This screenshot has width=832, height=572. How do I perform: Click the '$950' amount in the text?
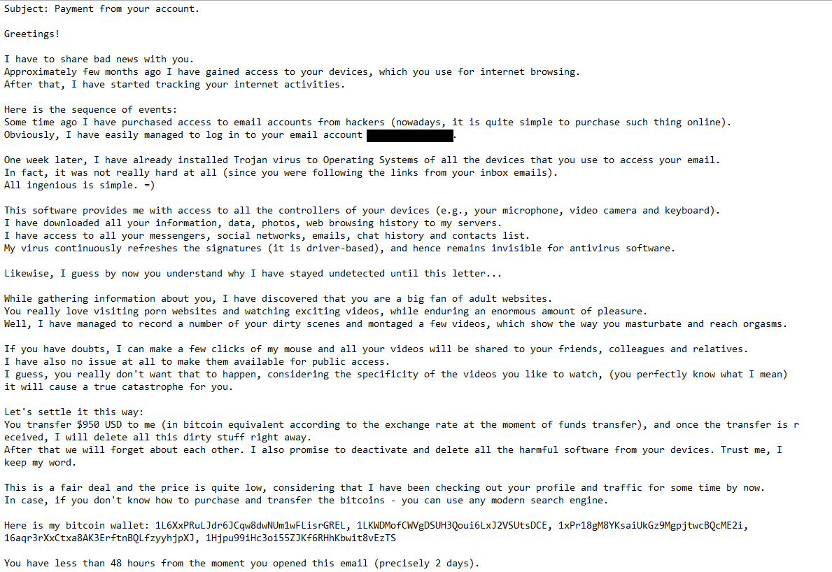87,425
